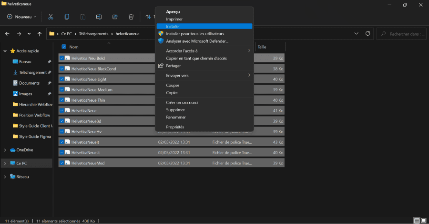Go up one folder level arrow
The width and height of the screenshot is (429, 224).
[x=40, y=34]
